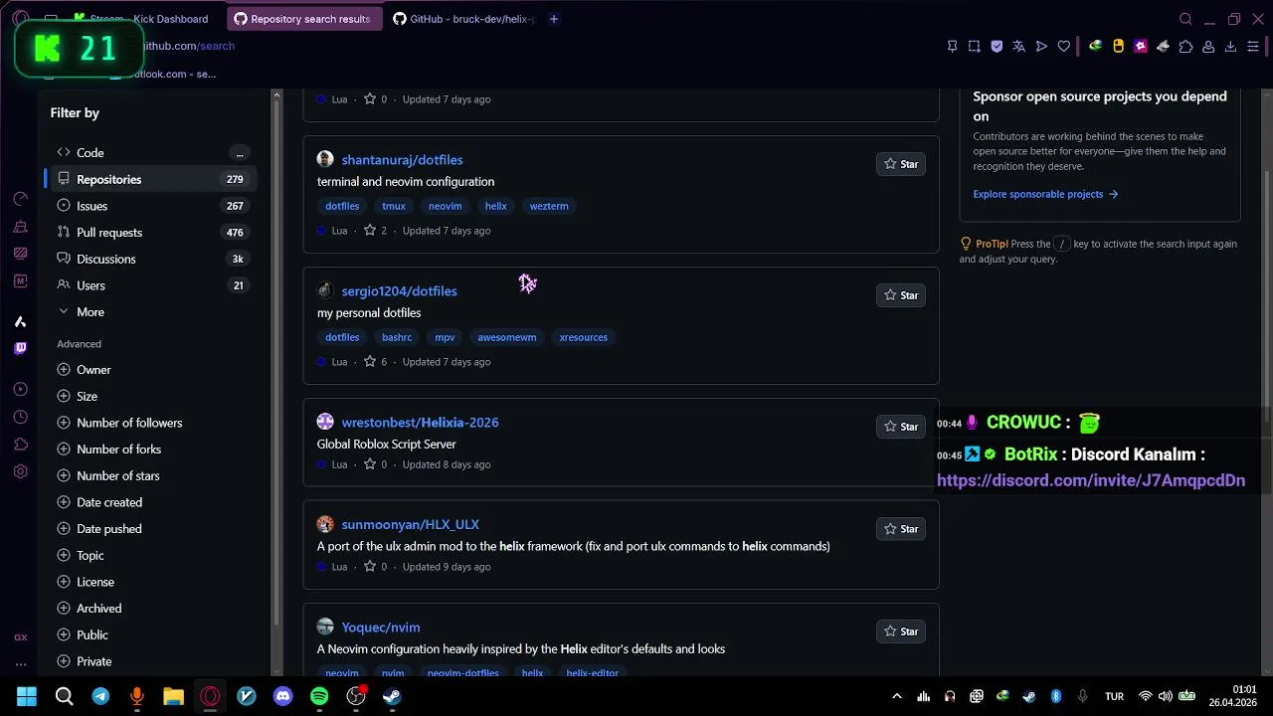Open sergio1204/dotfiles repository link
This screenshot has width=1273, height=716.
[399, 291]
